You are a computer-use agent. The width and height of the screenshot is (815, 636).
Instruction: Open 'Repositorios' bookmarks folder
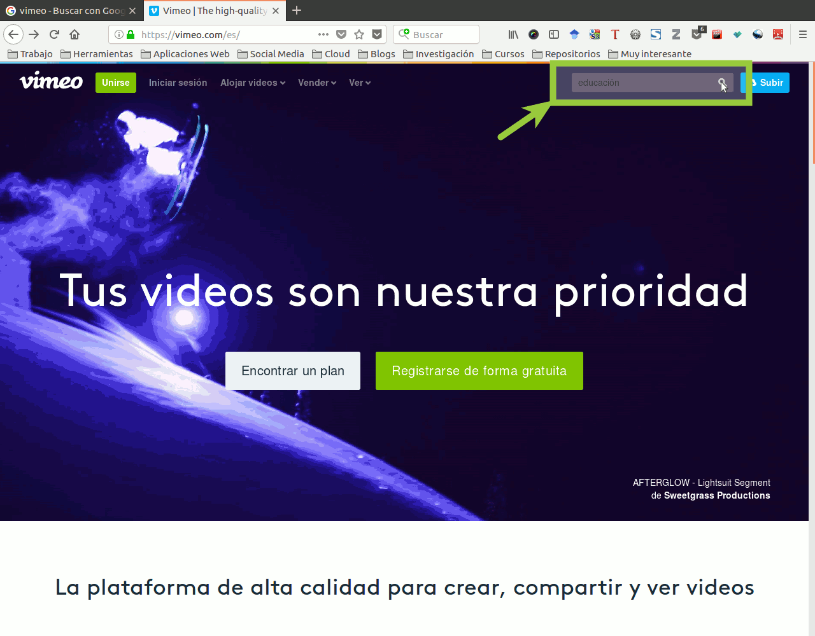click(x=566, y=54)
